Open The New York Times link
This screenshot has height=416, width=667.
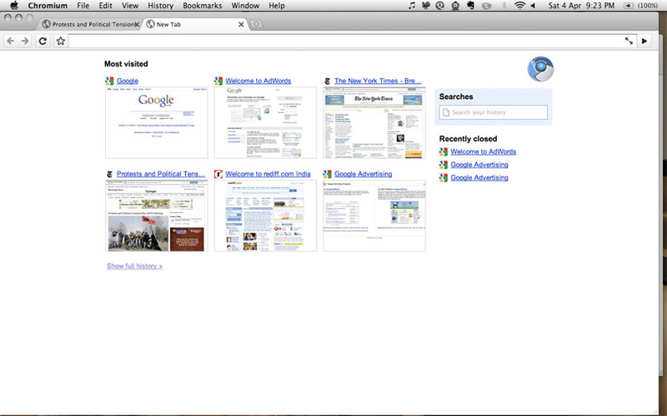(x=378, y=81)
